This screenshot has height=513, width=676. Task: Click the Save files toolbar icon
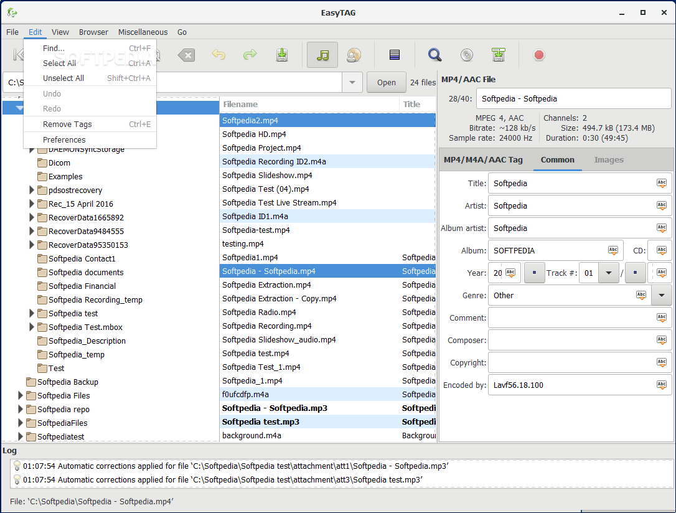(282, 55)
